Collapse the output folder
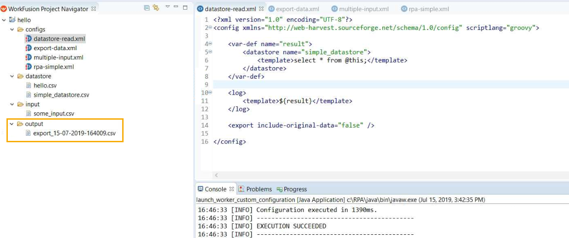This screenshot has height=238, width=569. pos(12,124)
